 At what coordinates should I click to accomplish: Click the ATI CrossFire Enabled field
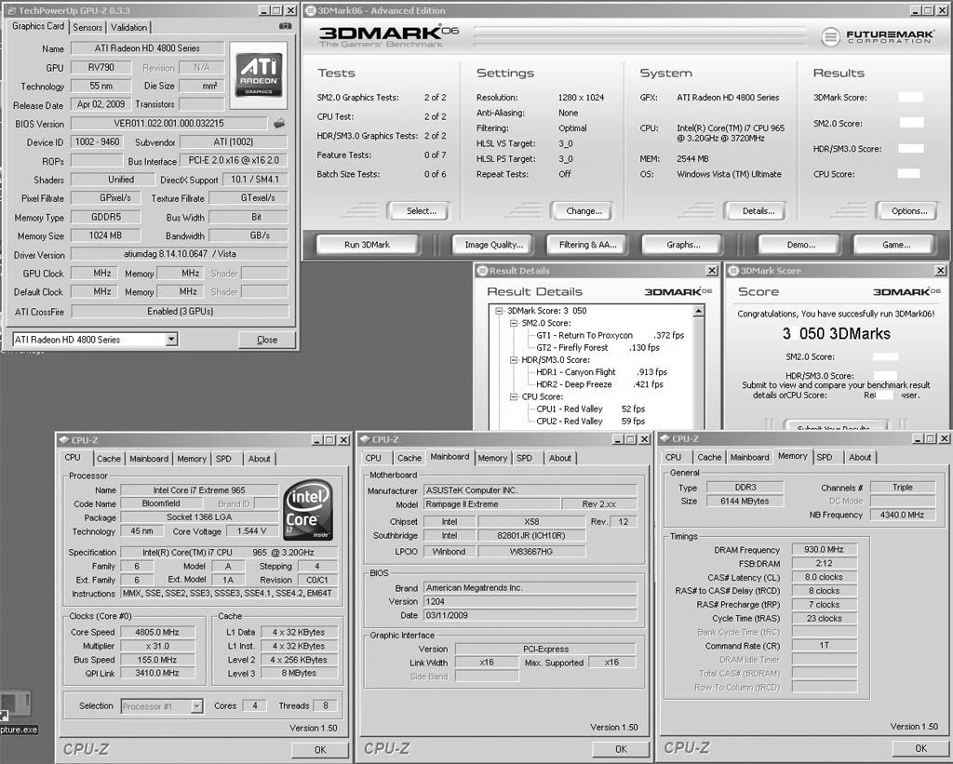[180, 311]
